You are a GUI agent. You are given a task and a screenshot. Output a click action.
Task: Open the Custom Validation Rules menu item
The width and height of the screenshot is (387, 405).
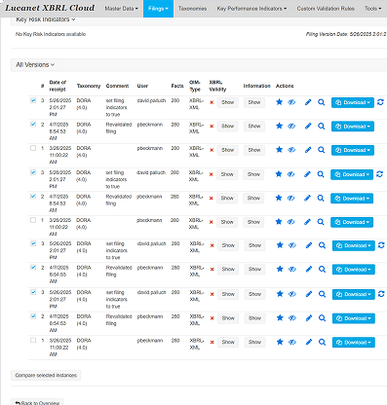[x=326, y=9]
